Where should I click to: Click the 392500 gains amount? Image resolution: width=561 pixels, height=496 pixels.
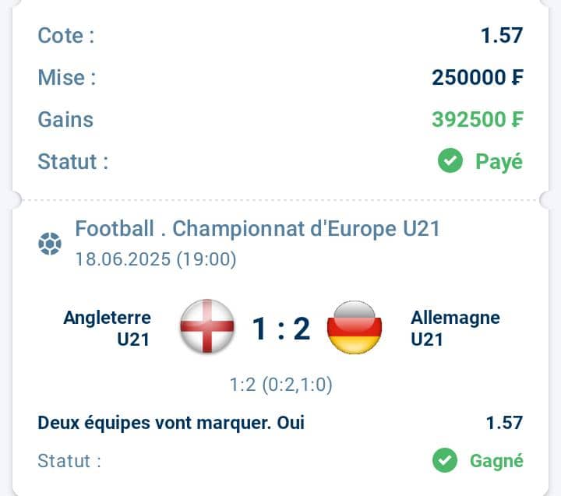coord(478,119)
